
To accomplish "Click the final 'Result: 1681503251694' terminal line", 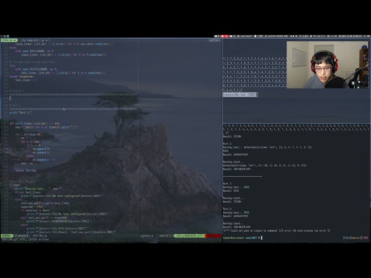I will tap(237, 227).
